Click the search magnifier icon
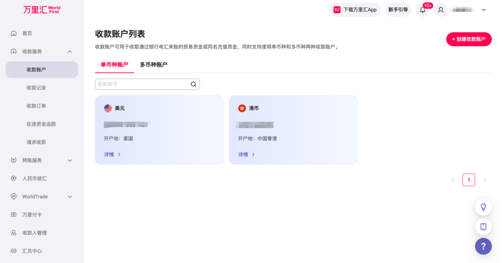The image size is (503, 263). (194, 84)
